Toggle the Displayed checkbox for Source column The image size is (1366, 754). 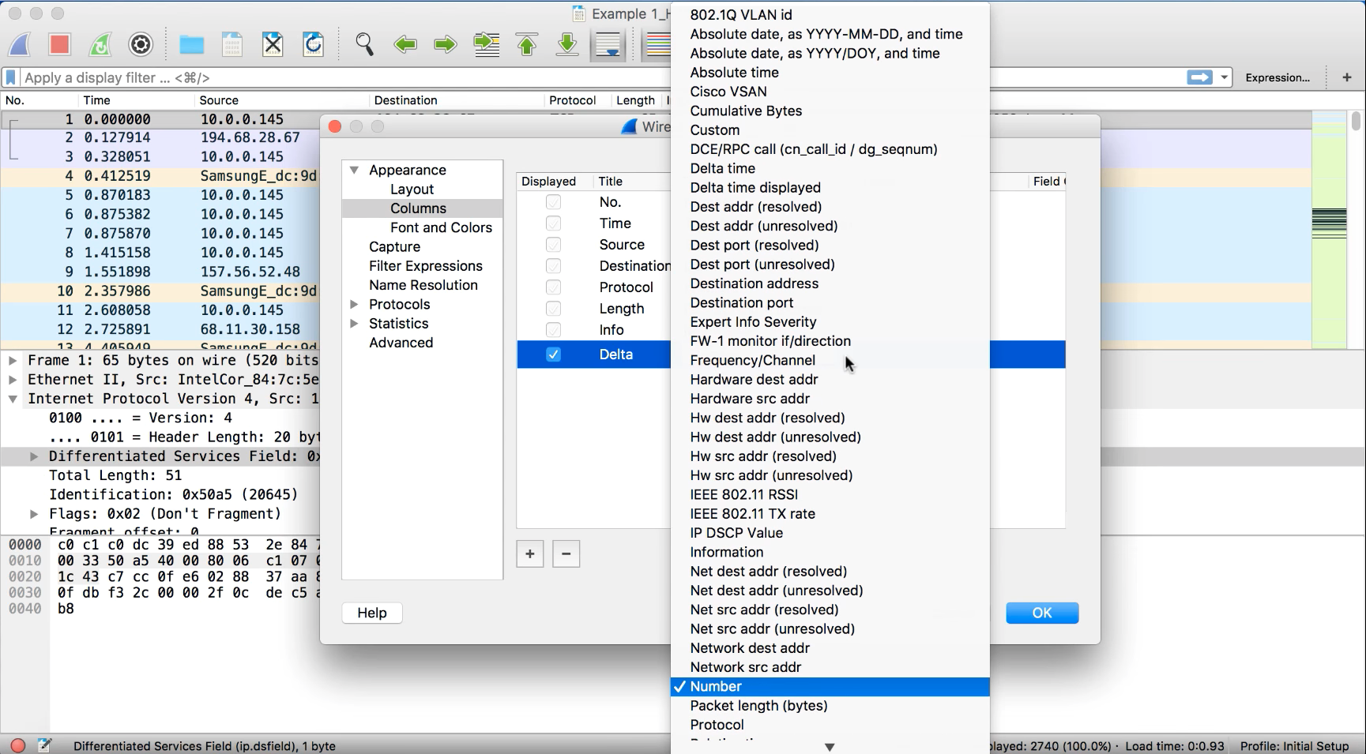(554, 245)
